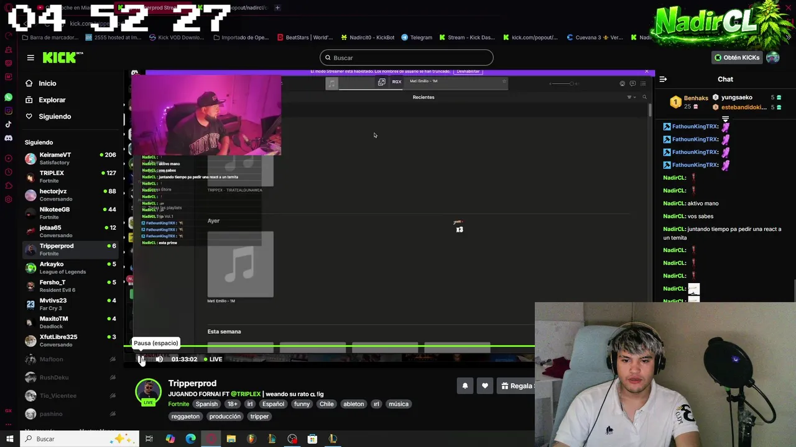Open hectorjvz channel in following list
The height and width of the screenshot is (447, 796).
click(70, 195)
